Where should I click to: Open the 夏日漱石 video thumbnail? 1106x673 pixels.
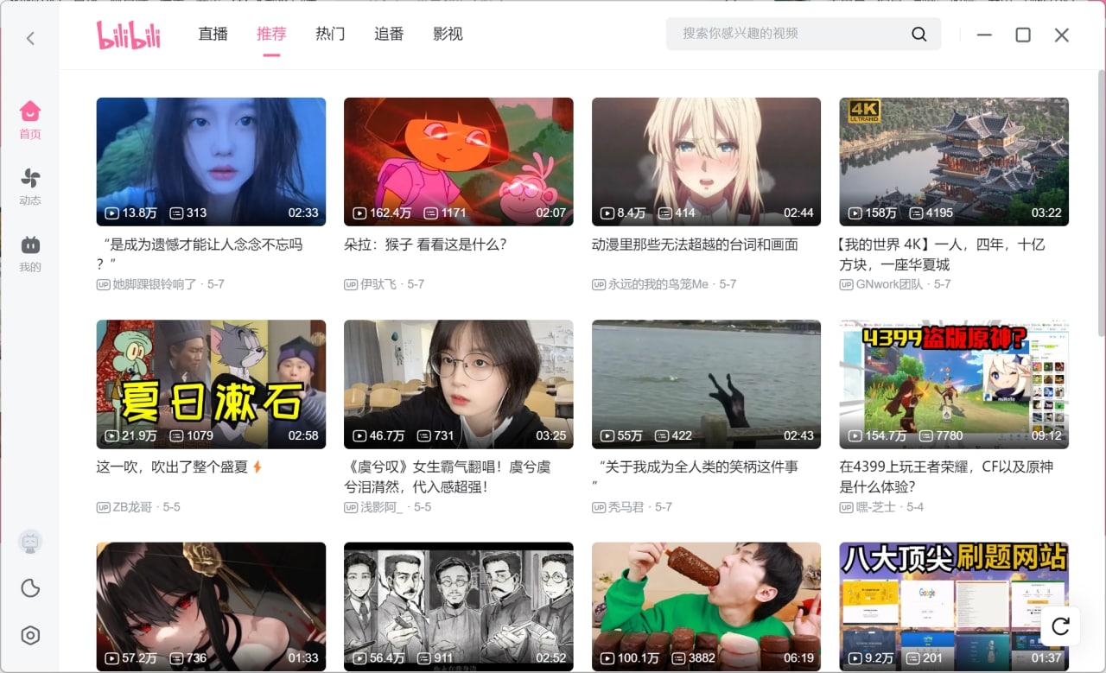211,384
